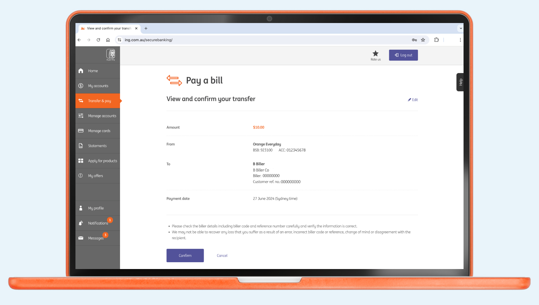Click the Notifications bell icon

81,223
